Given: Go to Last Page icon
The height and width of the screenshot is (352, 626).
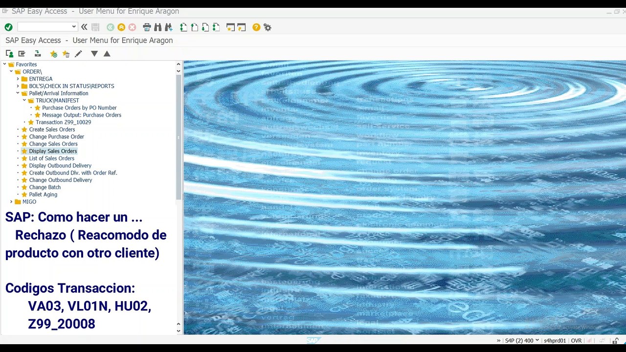Looking at the screenshot, I should coord(216,27).
